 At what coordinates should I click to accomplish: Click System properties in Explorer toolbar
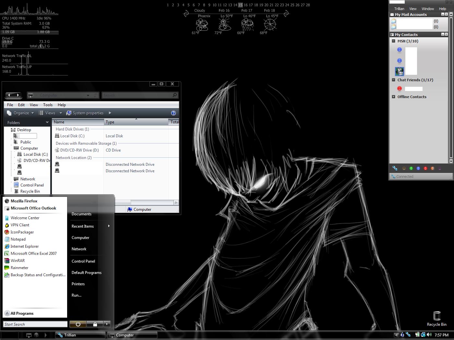85,113
